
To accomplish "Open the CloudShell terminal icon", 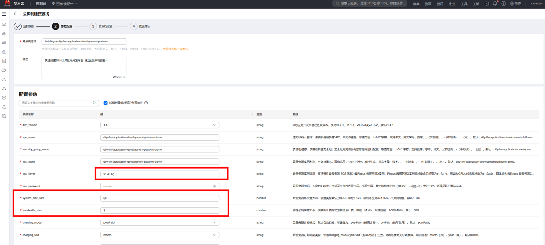I will 487,3.
